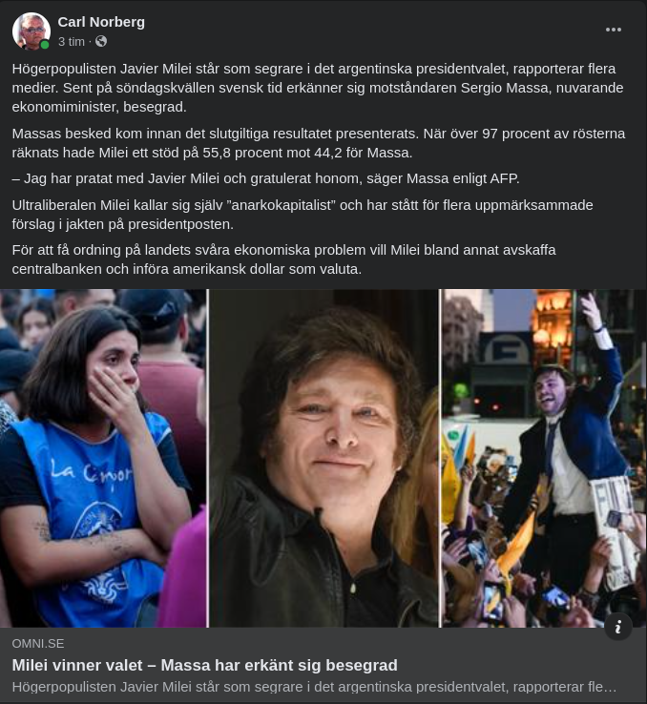The width and height of the screenshot is (647, 704).
Task: Open the three-dot post options menu
Action: click(x=614, y=30)
